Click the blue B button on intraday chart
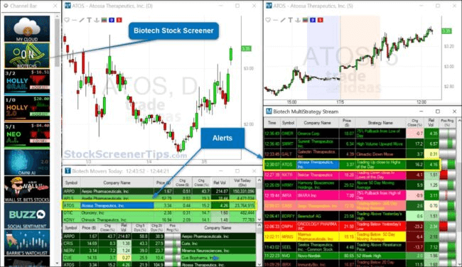462x267 pixels. pyautogui.click(x=313, y=20)
